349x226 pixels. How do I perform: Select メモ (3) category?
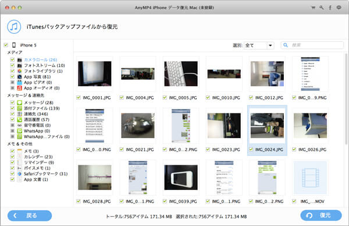click(x=31, y=151)
